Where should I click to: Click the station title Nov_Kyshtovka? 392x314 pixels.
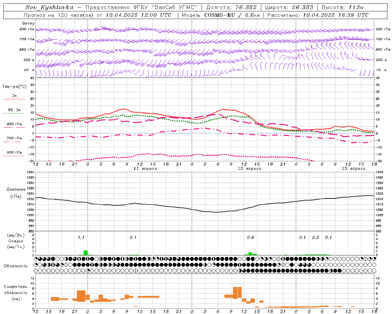49,7
